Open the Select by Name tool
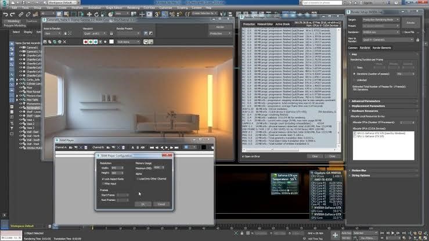429x241 pixels. pyautogui.click(x=66, y=14)
